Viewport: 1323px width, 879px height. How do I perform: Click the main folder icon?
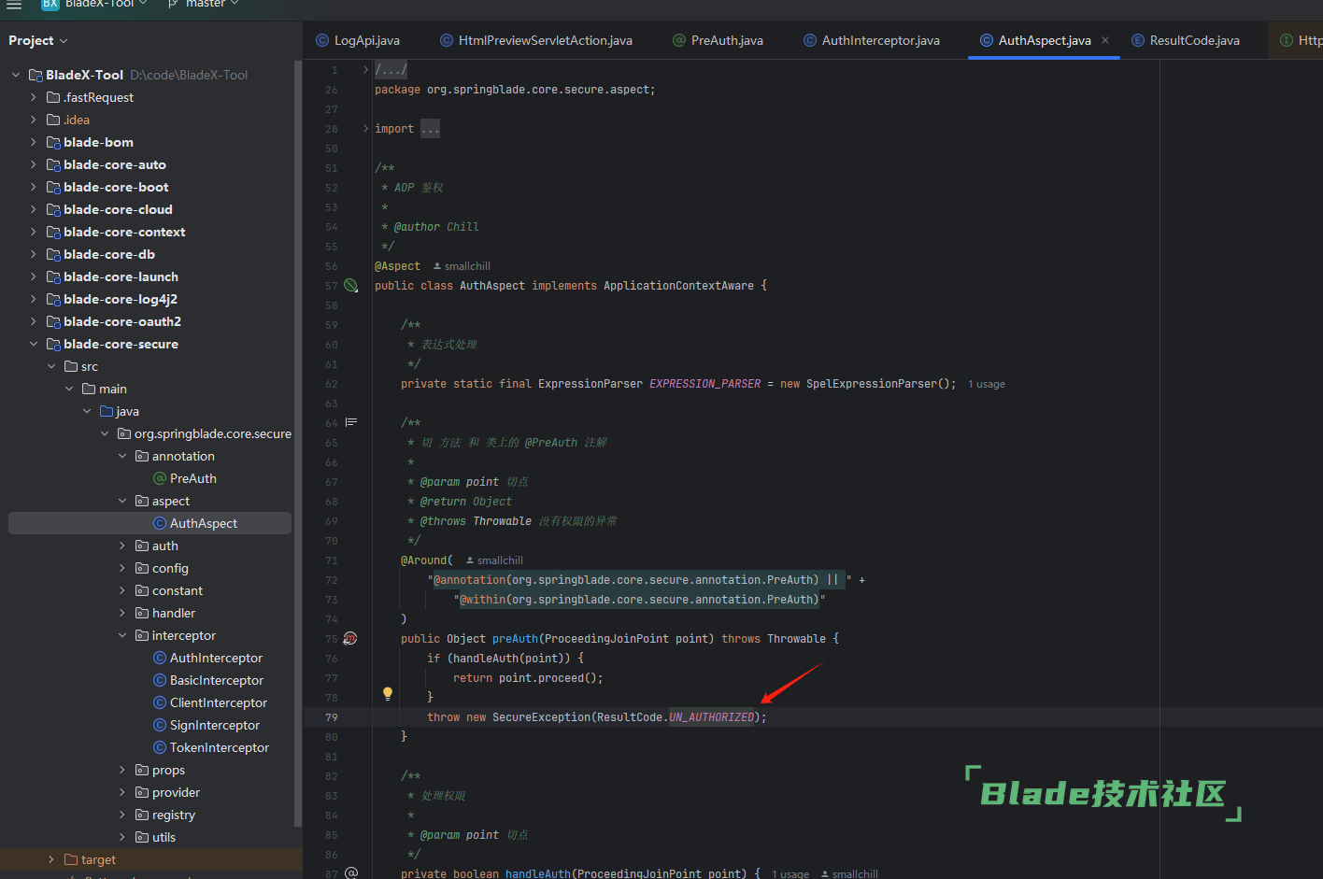89,389
